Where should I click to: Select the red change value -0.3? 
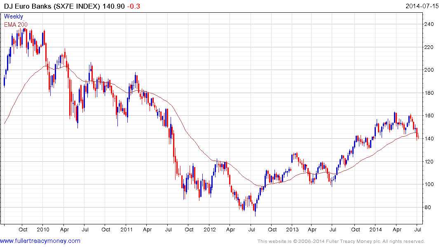point(134,6)
